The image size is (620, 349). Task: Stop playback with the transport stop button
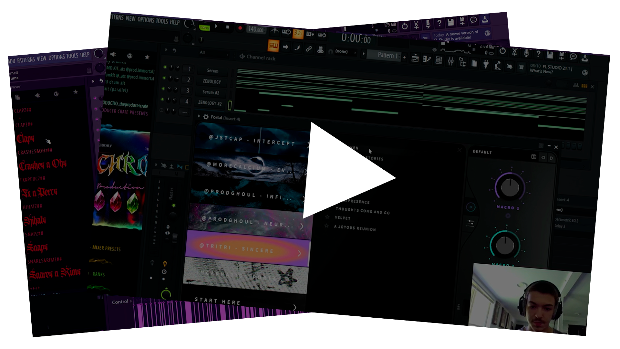227,27
